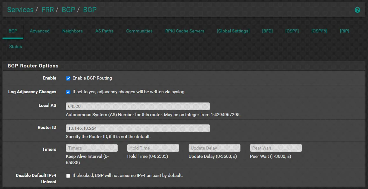368x189 pixels.
Task: Click the 'Log Adjacency Changes' row label
Action: click(x=32, y=92)
